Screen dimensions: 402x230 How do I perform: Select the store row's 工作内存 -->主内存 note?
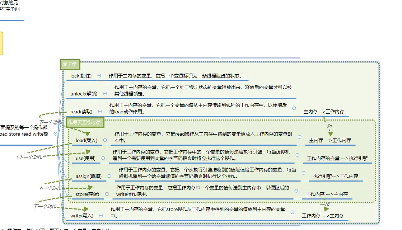point(327,194)
